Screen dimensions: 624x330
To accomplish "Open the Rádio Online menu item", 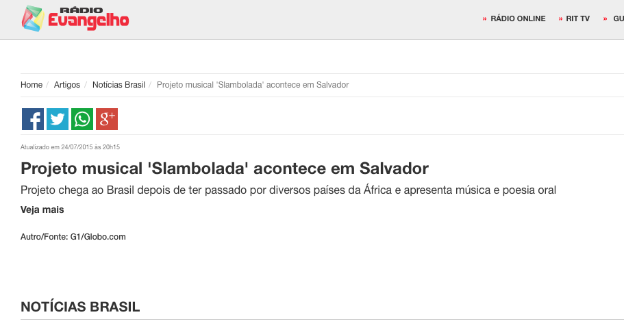I will click(x=518, y=18).
